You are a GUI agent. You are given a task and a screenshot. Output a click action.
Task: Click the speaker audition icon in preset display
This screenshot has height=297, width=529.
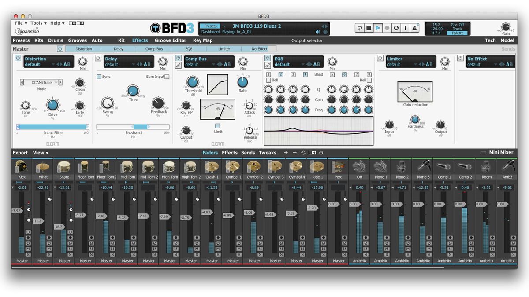pyautogui.click(x=318, y=32)
